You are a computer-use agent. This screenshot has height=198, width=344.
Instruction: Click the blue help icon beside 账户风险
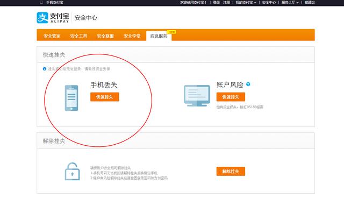click(x=248, y=84)
